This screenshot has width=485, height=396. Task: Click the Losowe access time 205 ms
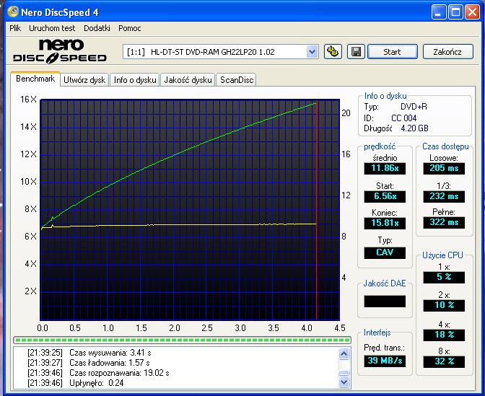tap(444, 168)
